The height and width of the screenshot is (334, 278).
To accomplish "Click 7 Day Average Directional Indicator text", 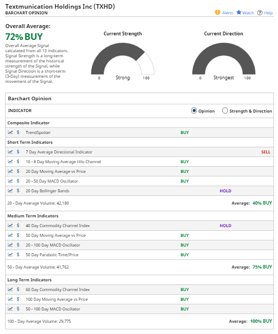I will coord(59,152).
